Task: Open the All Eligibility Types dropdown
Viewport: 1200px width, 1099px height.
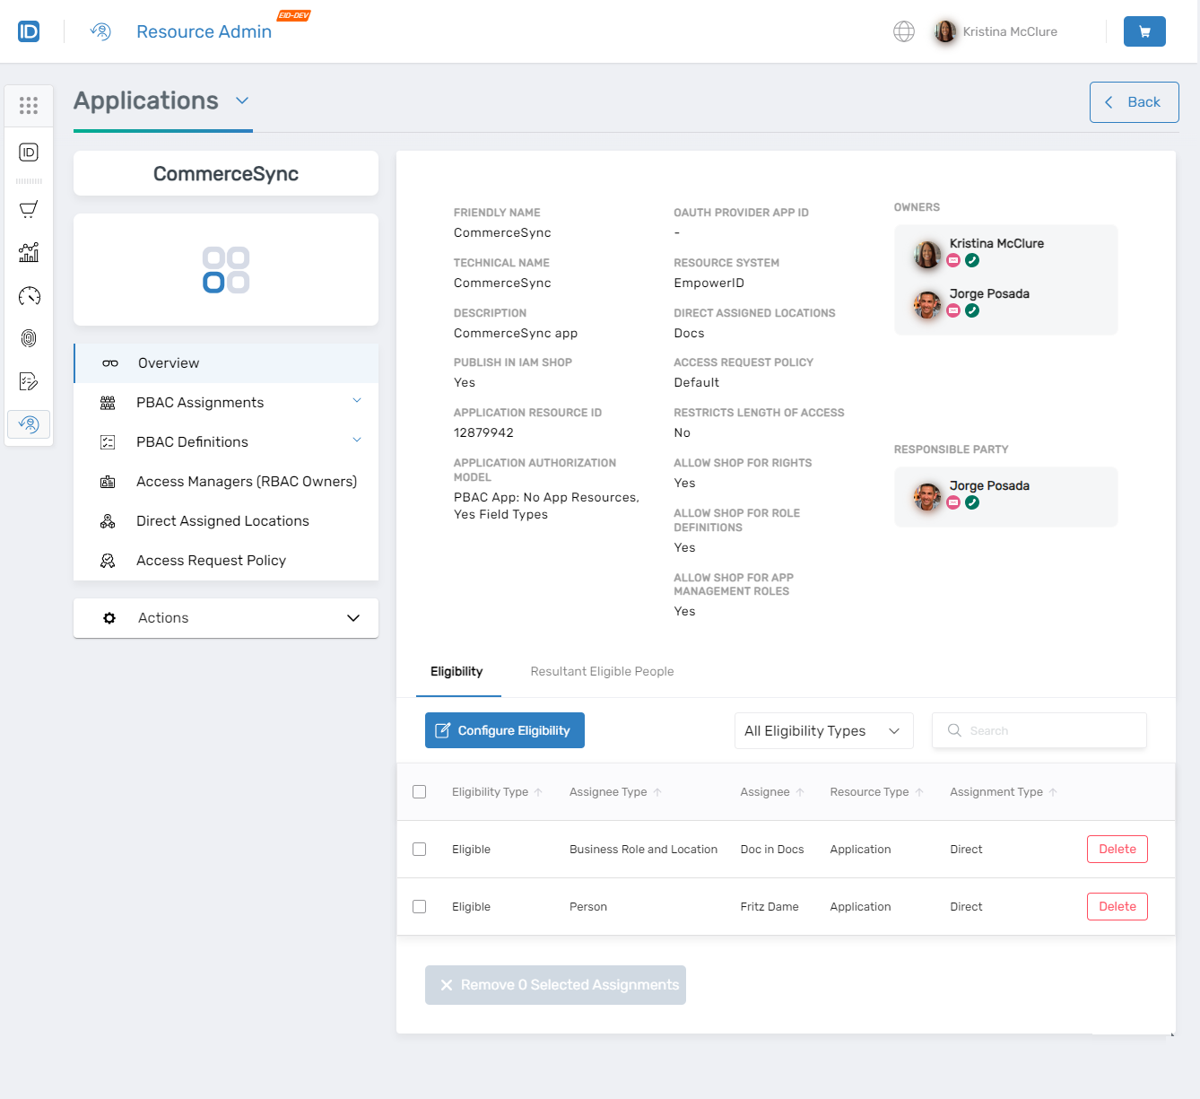Action: (x=822, y=730)
